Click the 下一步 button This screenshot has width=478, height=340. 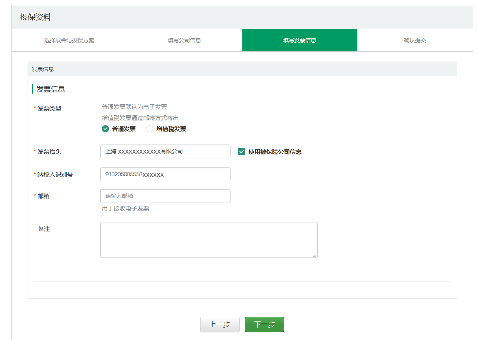(x=264, y=325)
